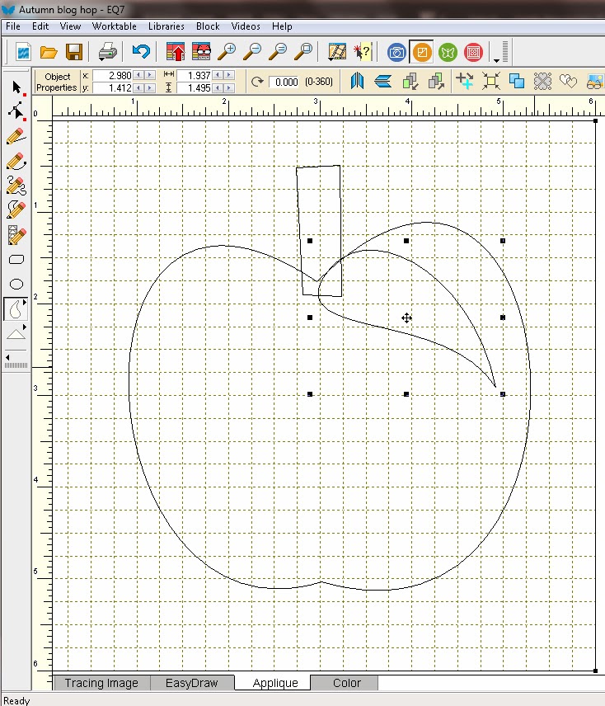Image resolution: width=605 pixels, height=706 pixels.
Task: Open the Libraries menu
Action: (x=166, y=26)
